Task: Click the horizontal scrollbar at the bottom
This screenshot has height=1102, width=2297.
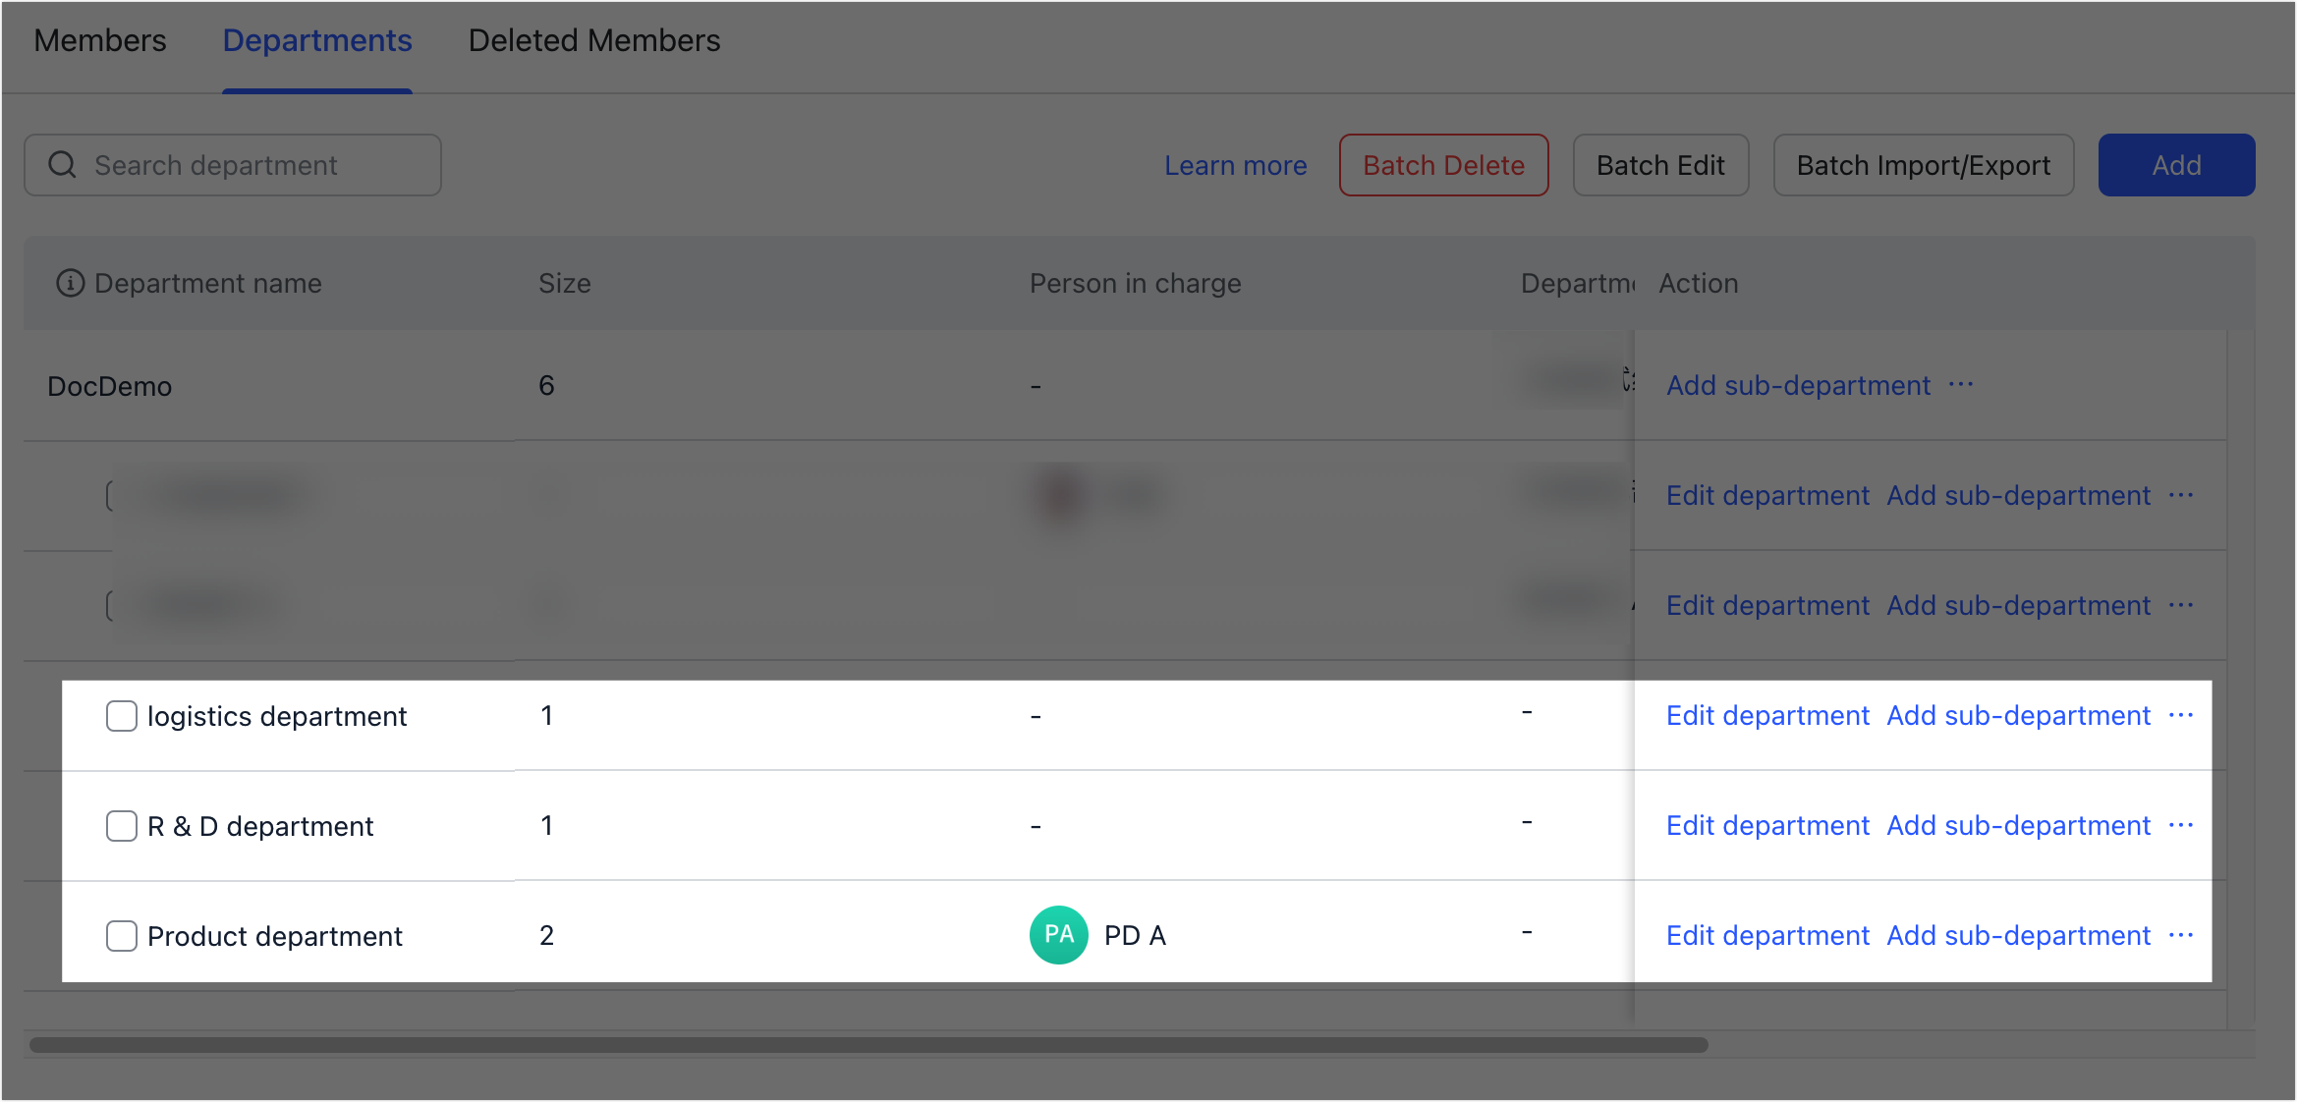Action: 868,1045
